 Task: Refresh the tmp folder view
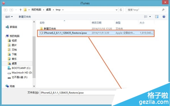click(121, 10)
